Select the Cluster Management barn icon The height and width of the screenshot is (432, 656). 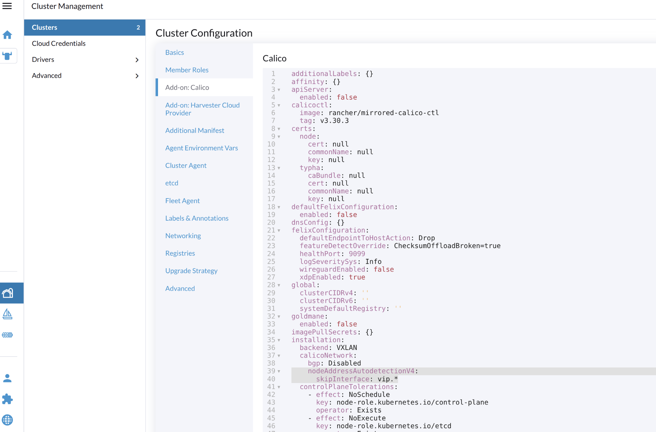click(x=8, y=293)
